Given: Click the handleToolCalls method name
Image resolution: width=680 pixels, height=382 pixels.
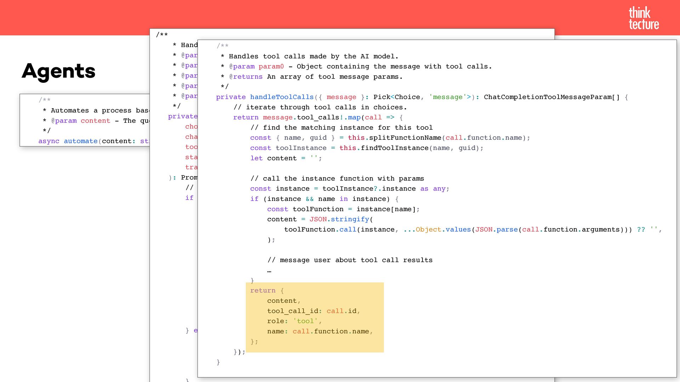Looking at the screenshot, I should pos(282,97).
